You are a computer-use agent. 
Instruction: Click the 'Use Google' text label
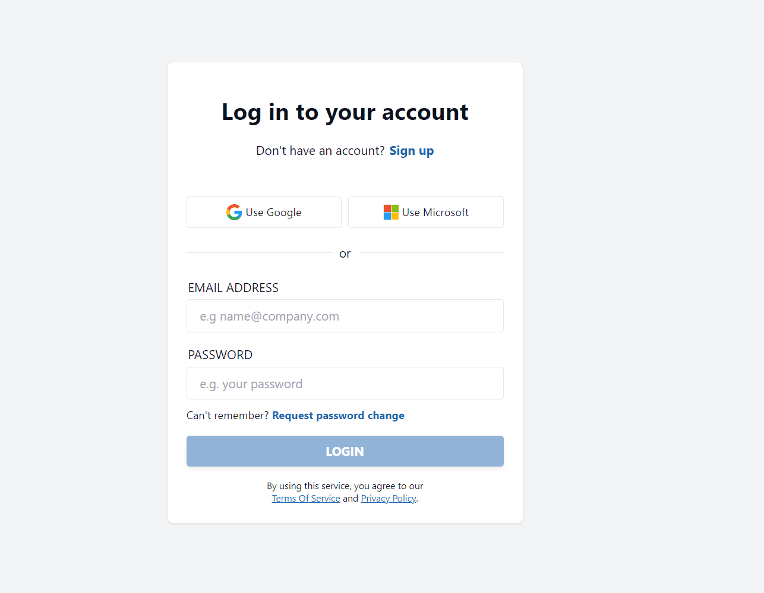point(273,213)
